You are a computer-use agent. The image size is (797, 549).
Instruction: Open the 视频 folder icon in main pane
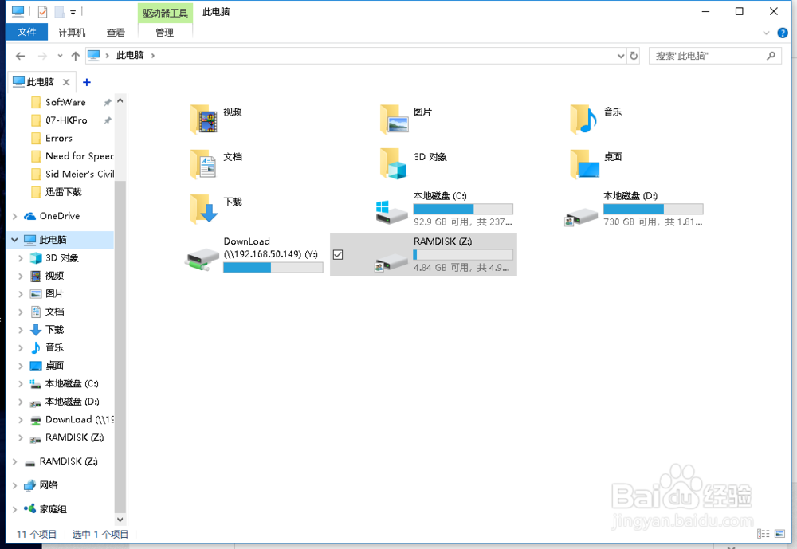(x=204, y=119)
